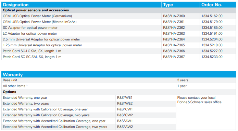
Task: Select 'Extended Warranty, two years' text
Action: click(26, 104)
